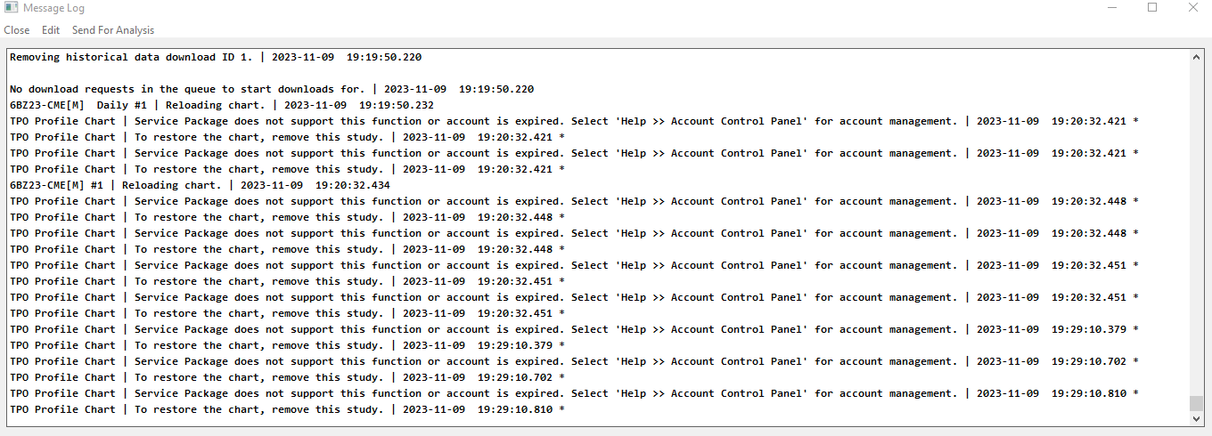Click the scrollbar up arrow
The image size is (1212, 436).
(1197, 57)
